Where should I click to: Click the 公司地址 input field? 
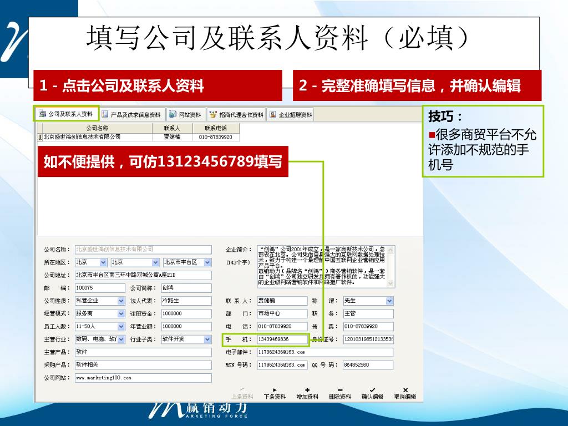pos(143,275)
